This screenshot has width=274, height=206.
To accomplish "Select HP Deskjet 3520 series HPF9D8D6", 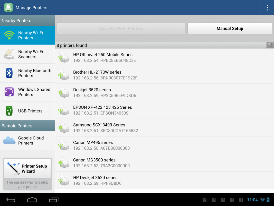I will [164, 180].
